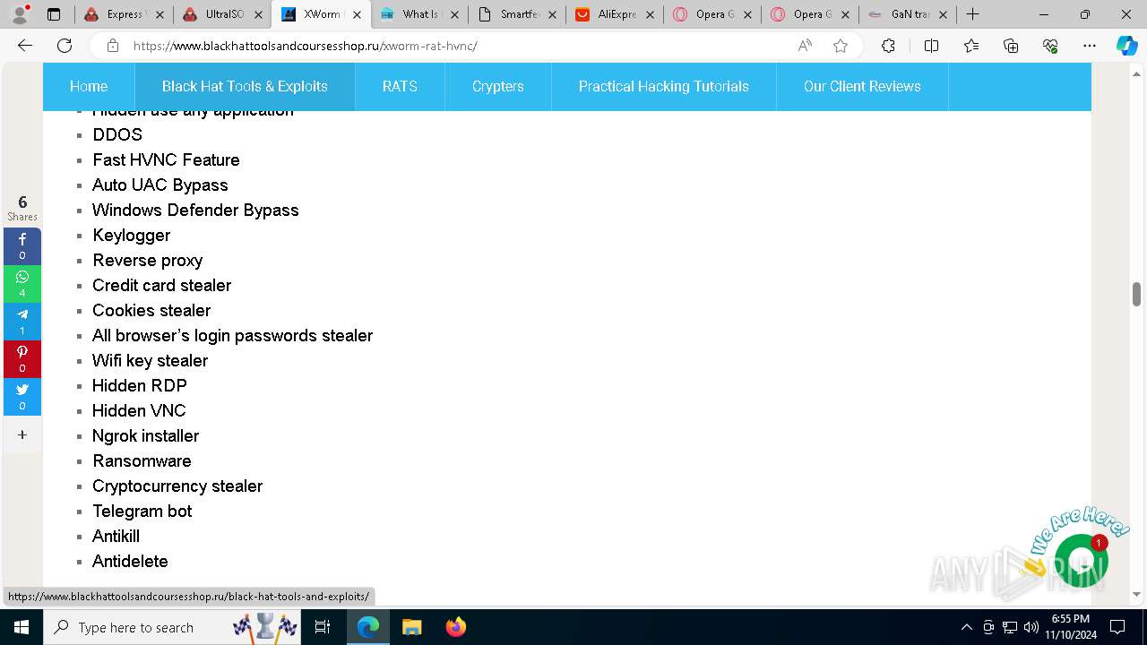Image resolution: width=1147 pixels, height=645 pixels.
Task: Open the network tray icon
Action: pyautogui.click(x=1010, y=627)
